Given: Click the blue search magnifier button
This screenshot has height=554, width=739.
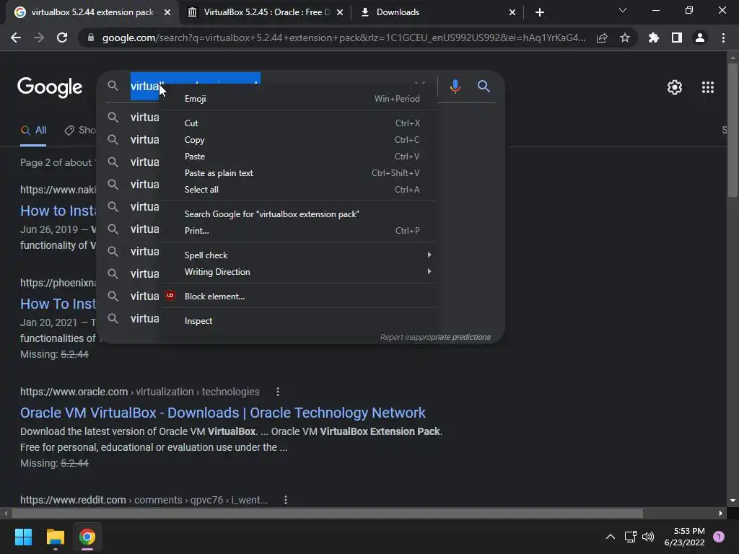Looking at the screenshot, I should pyautogui.click(x=484, y=87).
